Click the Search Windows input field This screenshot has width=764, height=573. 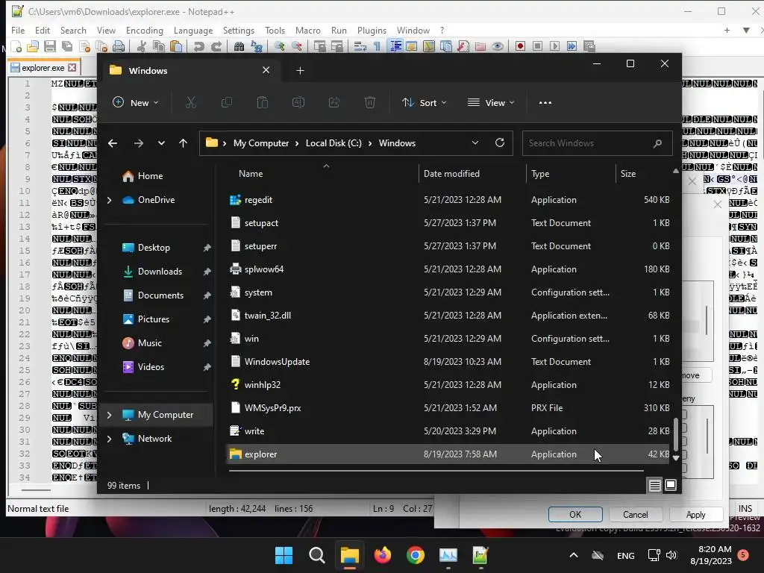click(598, 143)
